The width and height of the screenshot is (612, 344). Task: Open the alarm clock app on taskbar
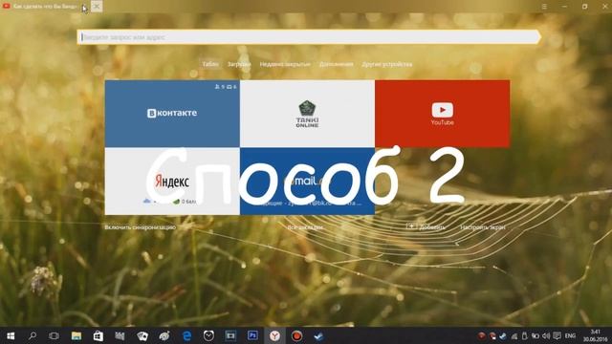[x=208, y=335]
